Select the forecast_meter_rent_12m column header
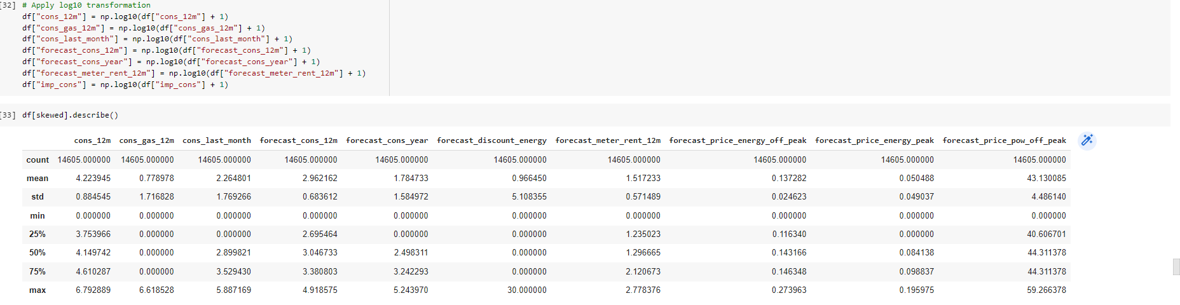The height and width of the screenshot is (305, 1180). tap(608, 140)
